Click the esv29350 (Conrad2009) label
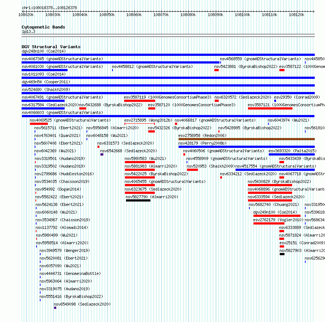The width and height of the screenshot is (325, 322). tap(297, 97)
